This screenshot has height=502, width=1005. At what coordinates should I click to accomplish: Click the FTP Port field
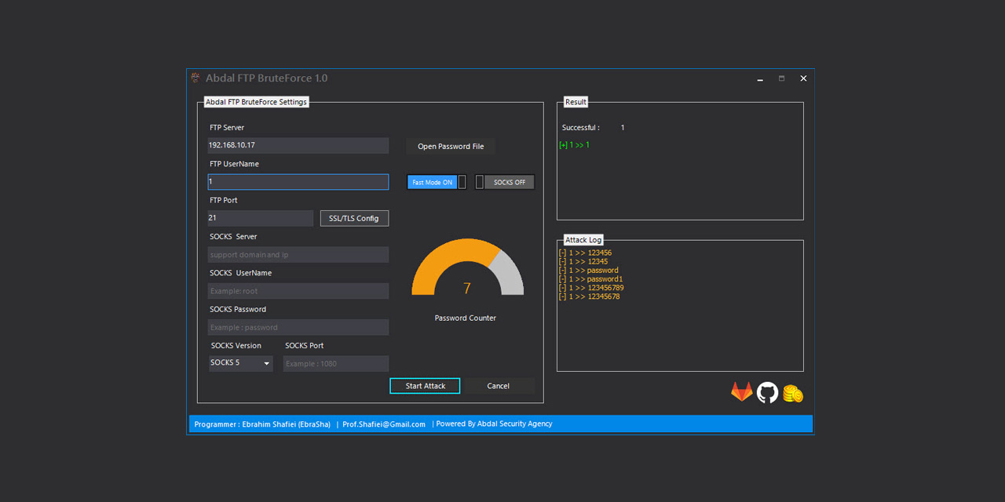pos(260,218)
